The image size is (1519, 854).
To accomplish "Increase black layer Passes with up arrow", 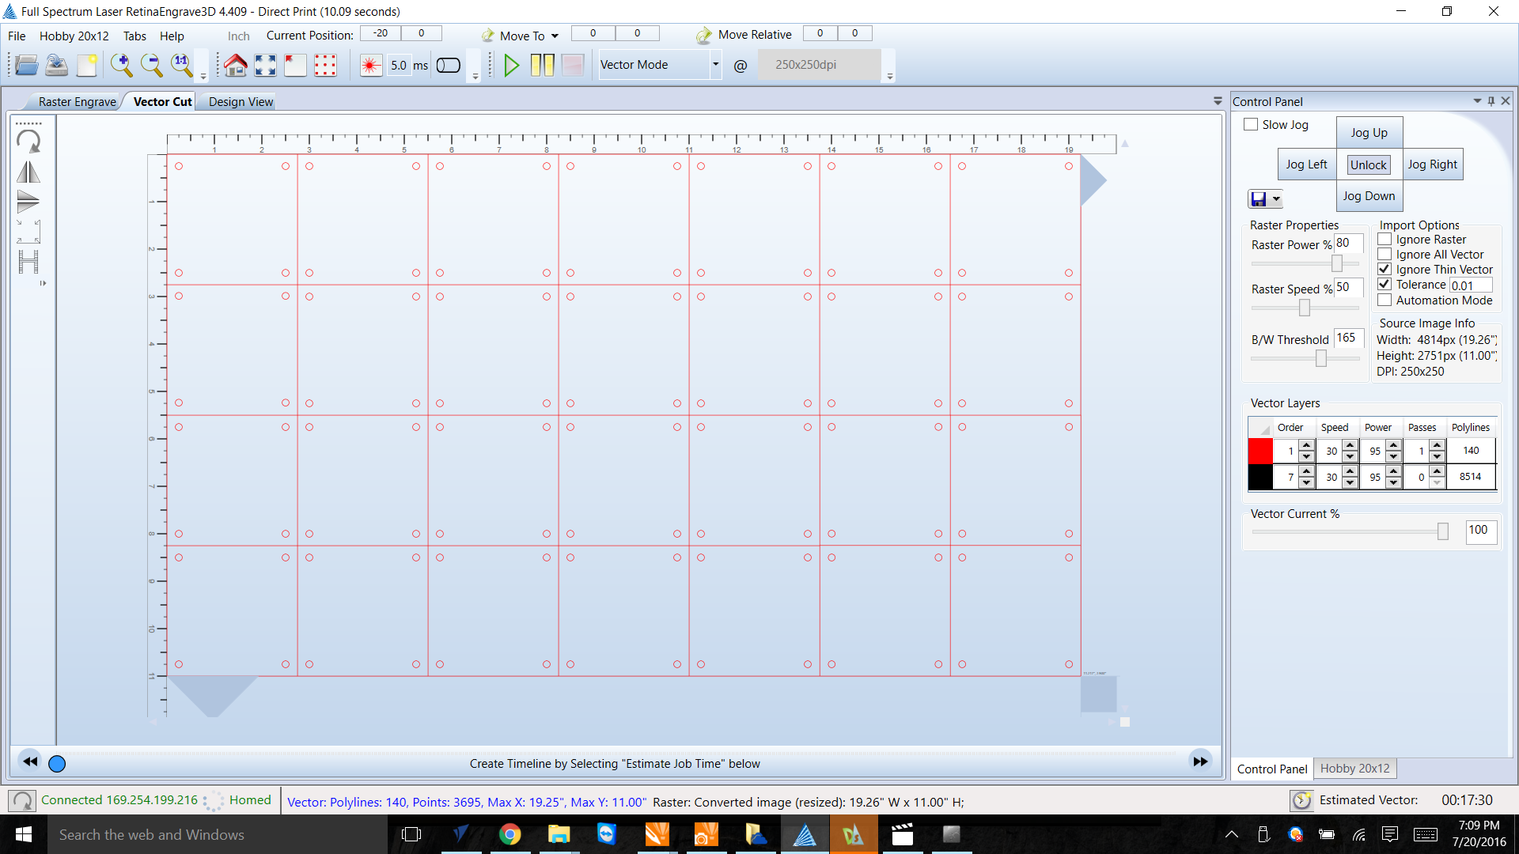I will (x=1438, y=471).
